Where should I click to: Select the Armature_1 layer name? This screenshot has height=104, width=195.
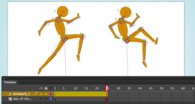[x=21, y=94]
